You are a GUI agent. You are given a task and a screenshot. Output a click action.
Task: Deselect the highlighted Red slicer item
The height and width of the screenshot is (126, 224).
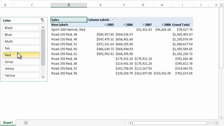[x=21, y=55]
